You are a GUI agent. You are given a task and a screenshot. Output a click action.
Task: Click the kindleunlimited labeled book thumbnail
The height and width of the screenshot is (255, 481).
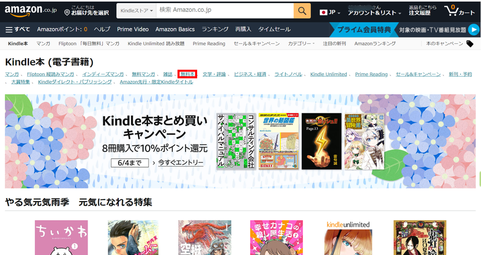(348, 237)
